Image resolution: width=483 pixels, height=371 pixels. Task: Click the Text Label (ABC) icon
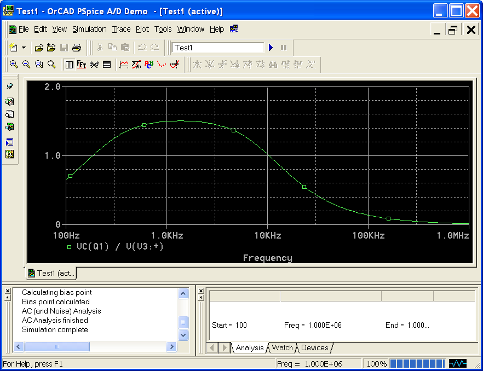click(148, 65)
